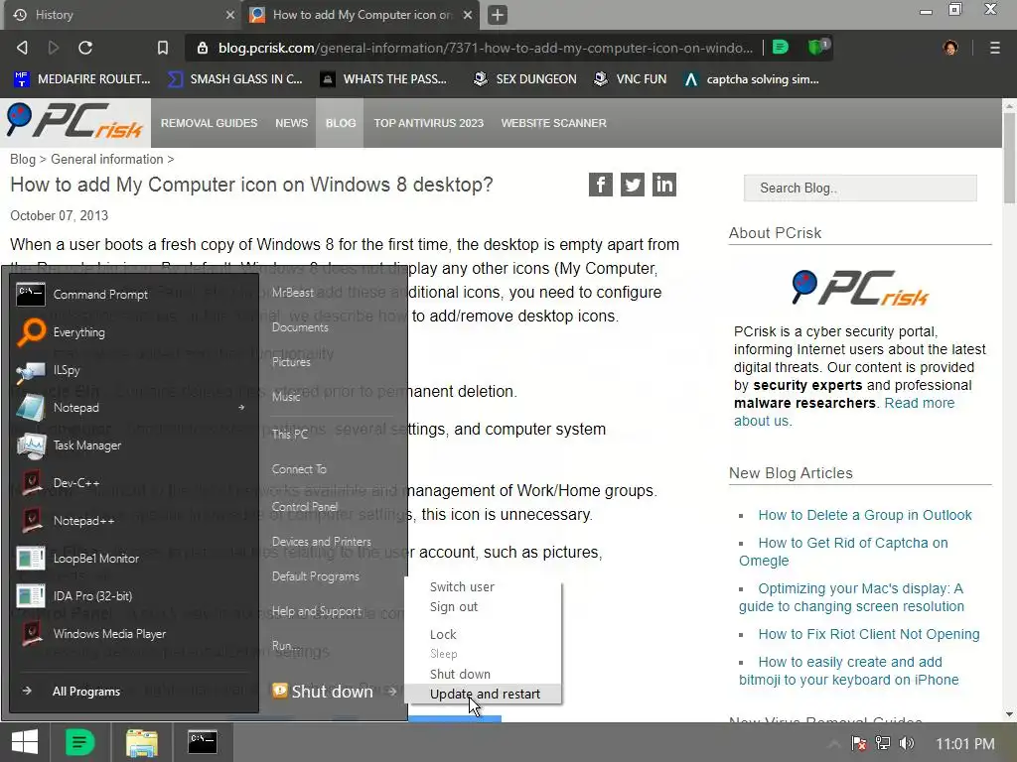Select Update and restart
The image size is (1017, 762).
click(x=484, y=694)
